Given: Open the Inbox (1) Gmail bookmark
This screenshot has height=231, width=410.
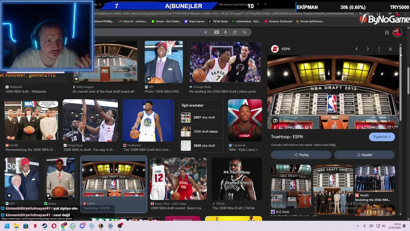Looking at the screenshot, I should pos(133,21).
